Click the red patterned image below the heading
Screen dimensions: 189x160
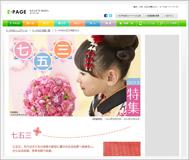tap(122, 149)
